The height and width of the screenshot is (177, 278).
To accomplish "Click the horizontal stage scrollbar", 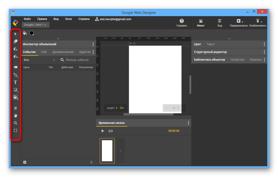I will click(148, 115).
